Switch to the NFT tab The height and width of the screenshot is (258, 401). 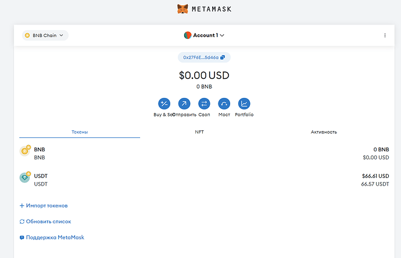(x=199, y=132)
